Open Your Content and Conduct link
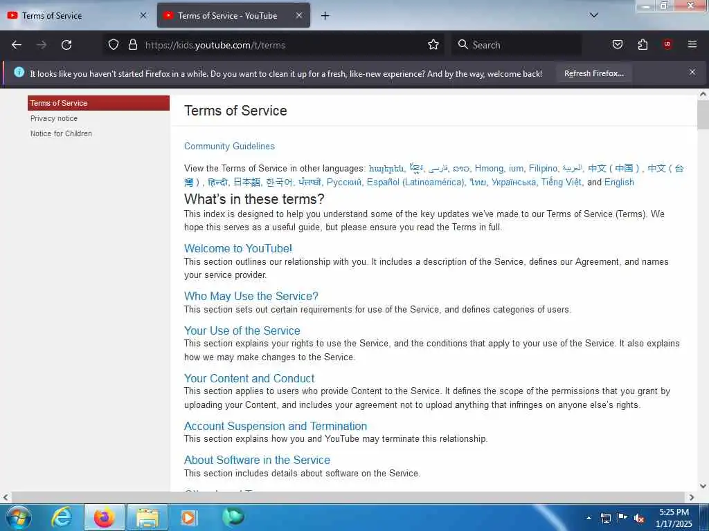 point(249,378)
